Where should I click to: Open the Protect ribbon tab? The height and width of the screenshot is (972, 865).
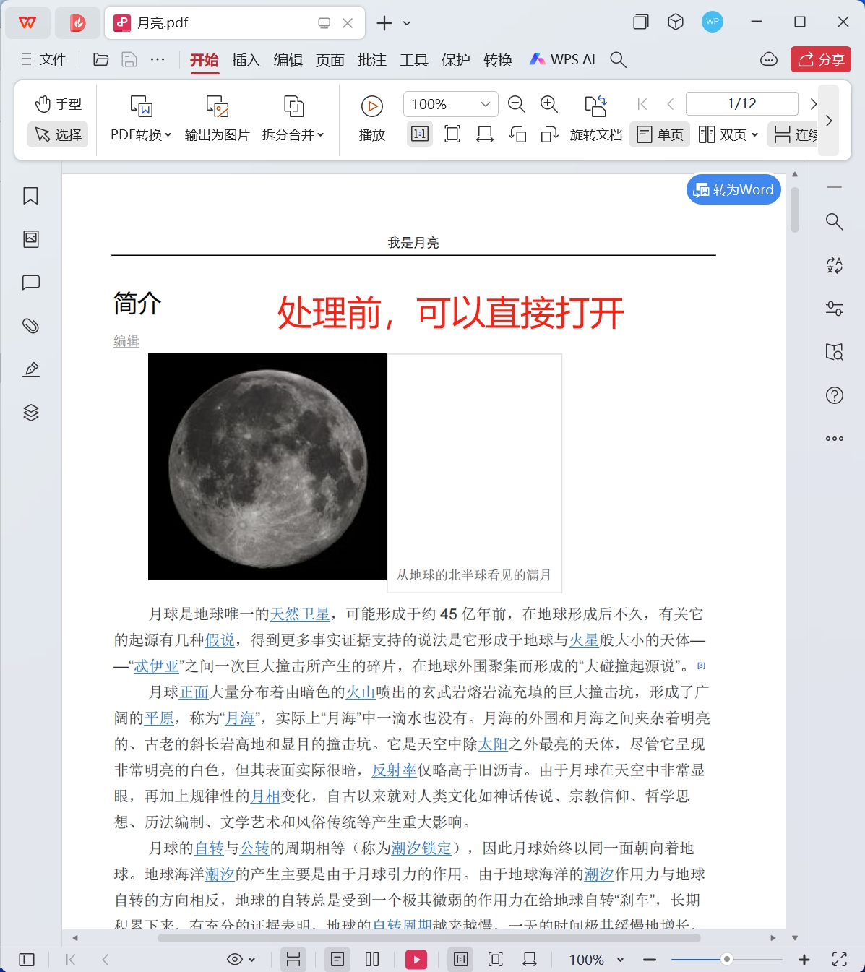pyautogui.click(x=455, y=60)
